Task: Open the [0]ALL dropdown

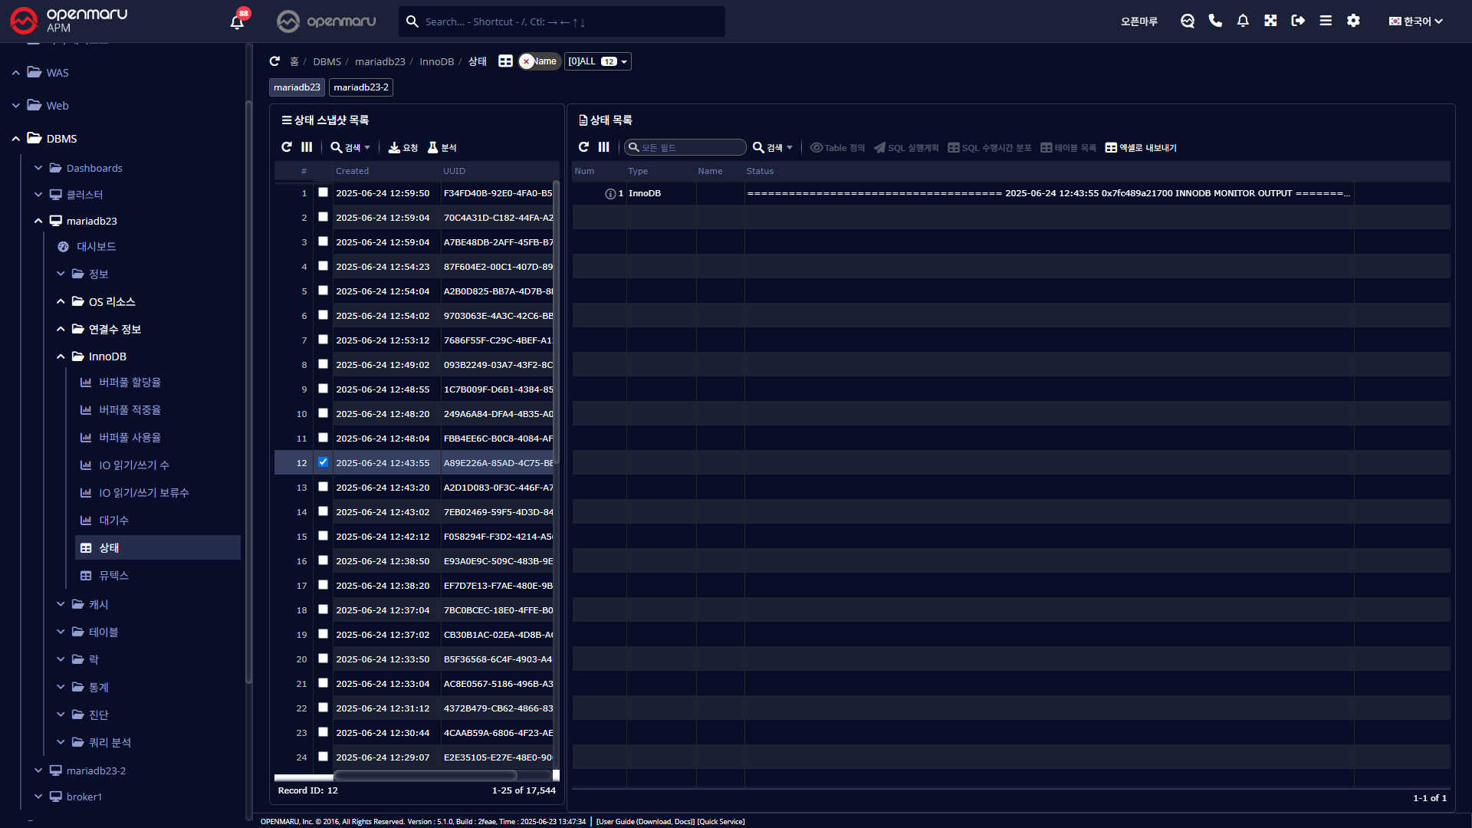Action: (x=598, y=61)
